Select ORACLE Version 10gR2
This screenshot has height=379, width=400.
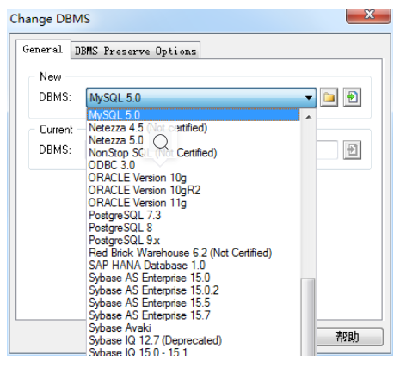(193, 190)
